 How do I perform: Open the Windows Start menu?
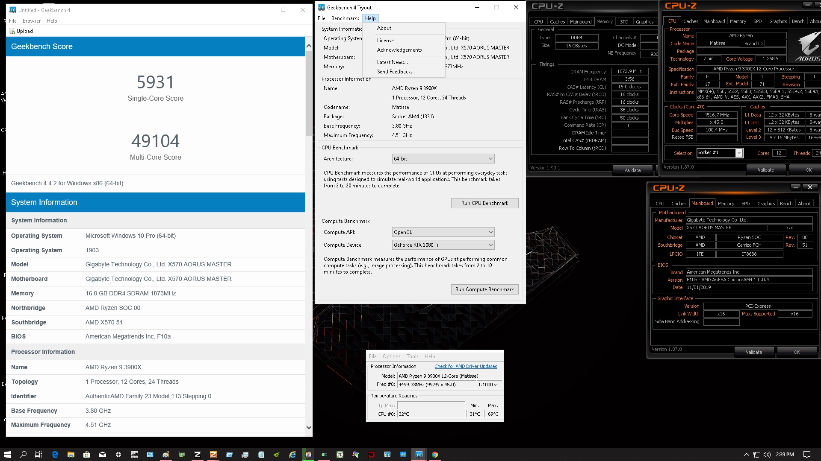click(x=7, y=455)
